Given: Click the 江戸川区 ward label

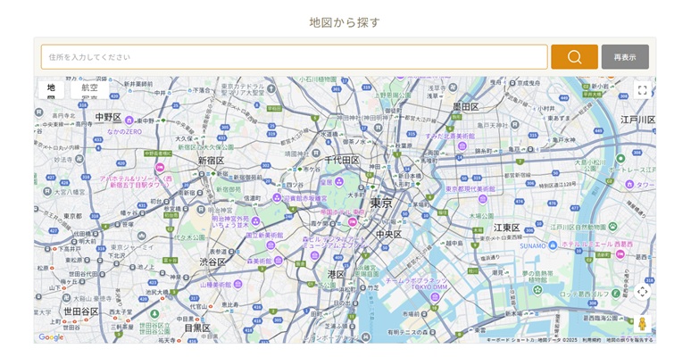Looking at the screenshot, I should click(638, 120).
